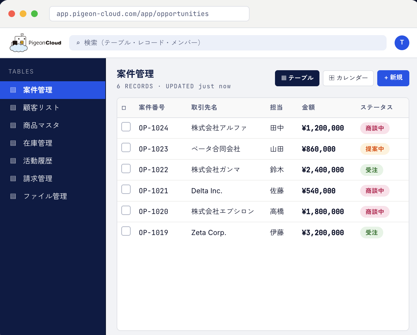This screenshot has height=335, width=417.
Task: Click the 提案中 status badge on OP-1023
Action: 375,149
